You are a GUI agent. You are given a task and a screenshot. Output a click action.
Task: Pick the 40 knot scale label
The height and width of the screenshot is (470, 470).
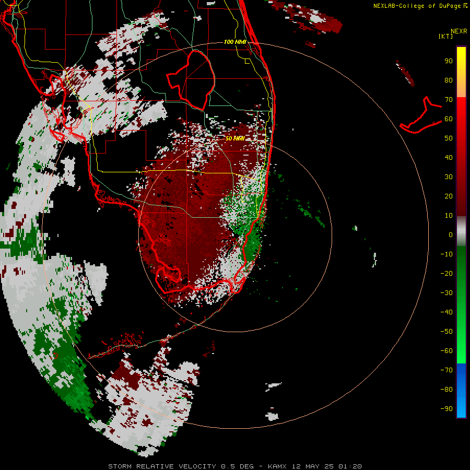(x=449, y=158)
